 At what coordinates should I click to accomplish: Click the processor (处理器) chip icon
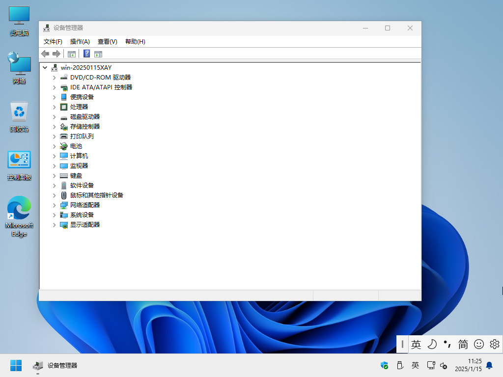pos(64,107)
